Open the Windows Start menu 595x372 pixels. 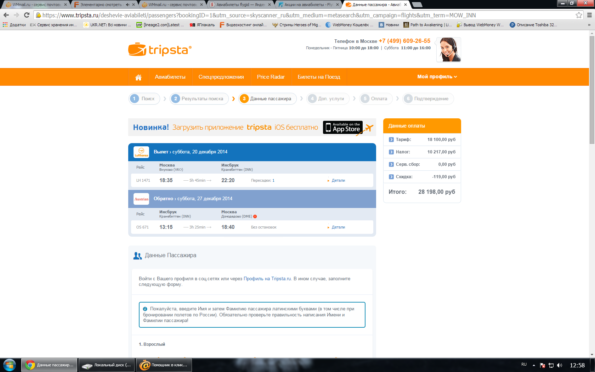click(x=10, y=365)
